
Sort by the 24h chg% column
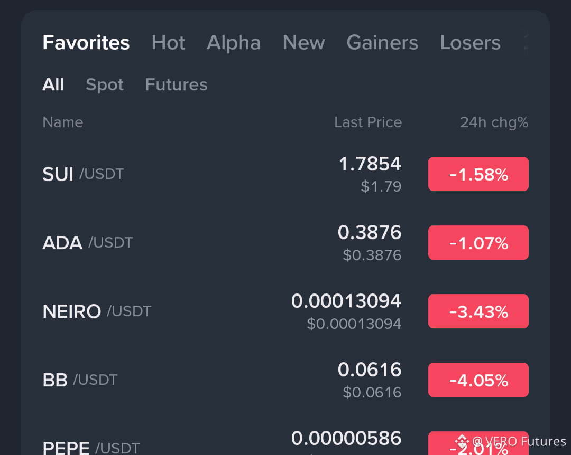pyautogui.click(x=494, y=122)
